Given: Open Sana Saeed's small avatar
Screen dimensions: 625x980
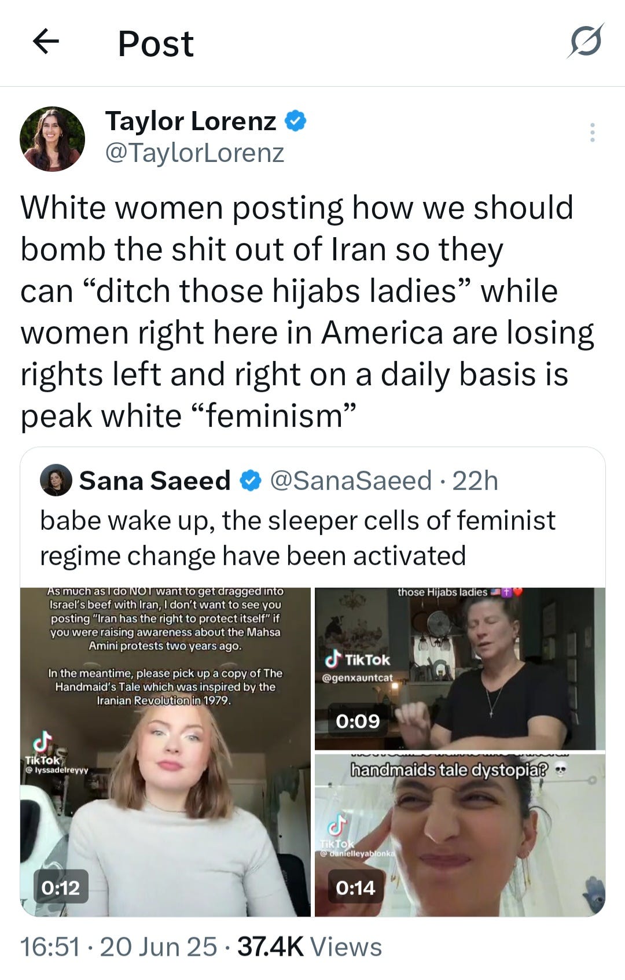Looking at the screenshot, I should (56, 480).
